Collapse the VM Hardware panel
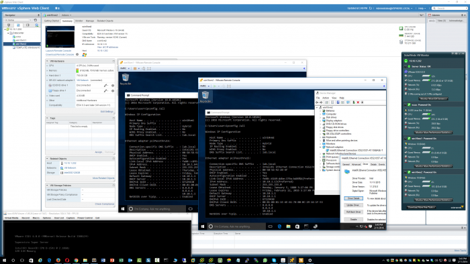Screen dimensions: 470x264 [48, 61]
